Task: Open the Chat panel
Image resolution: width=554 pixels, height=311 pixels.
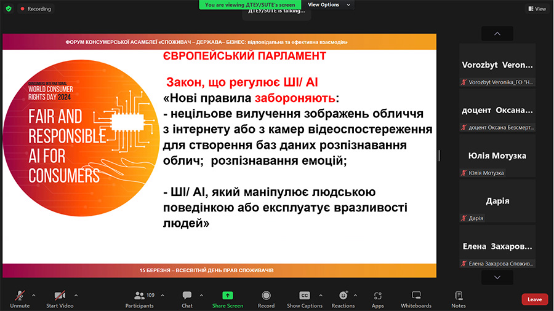Action: [187, 296]
